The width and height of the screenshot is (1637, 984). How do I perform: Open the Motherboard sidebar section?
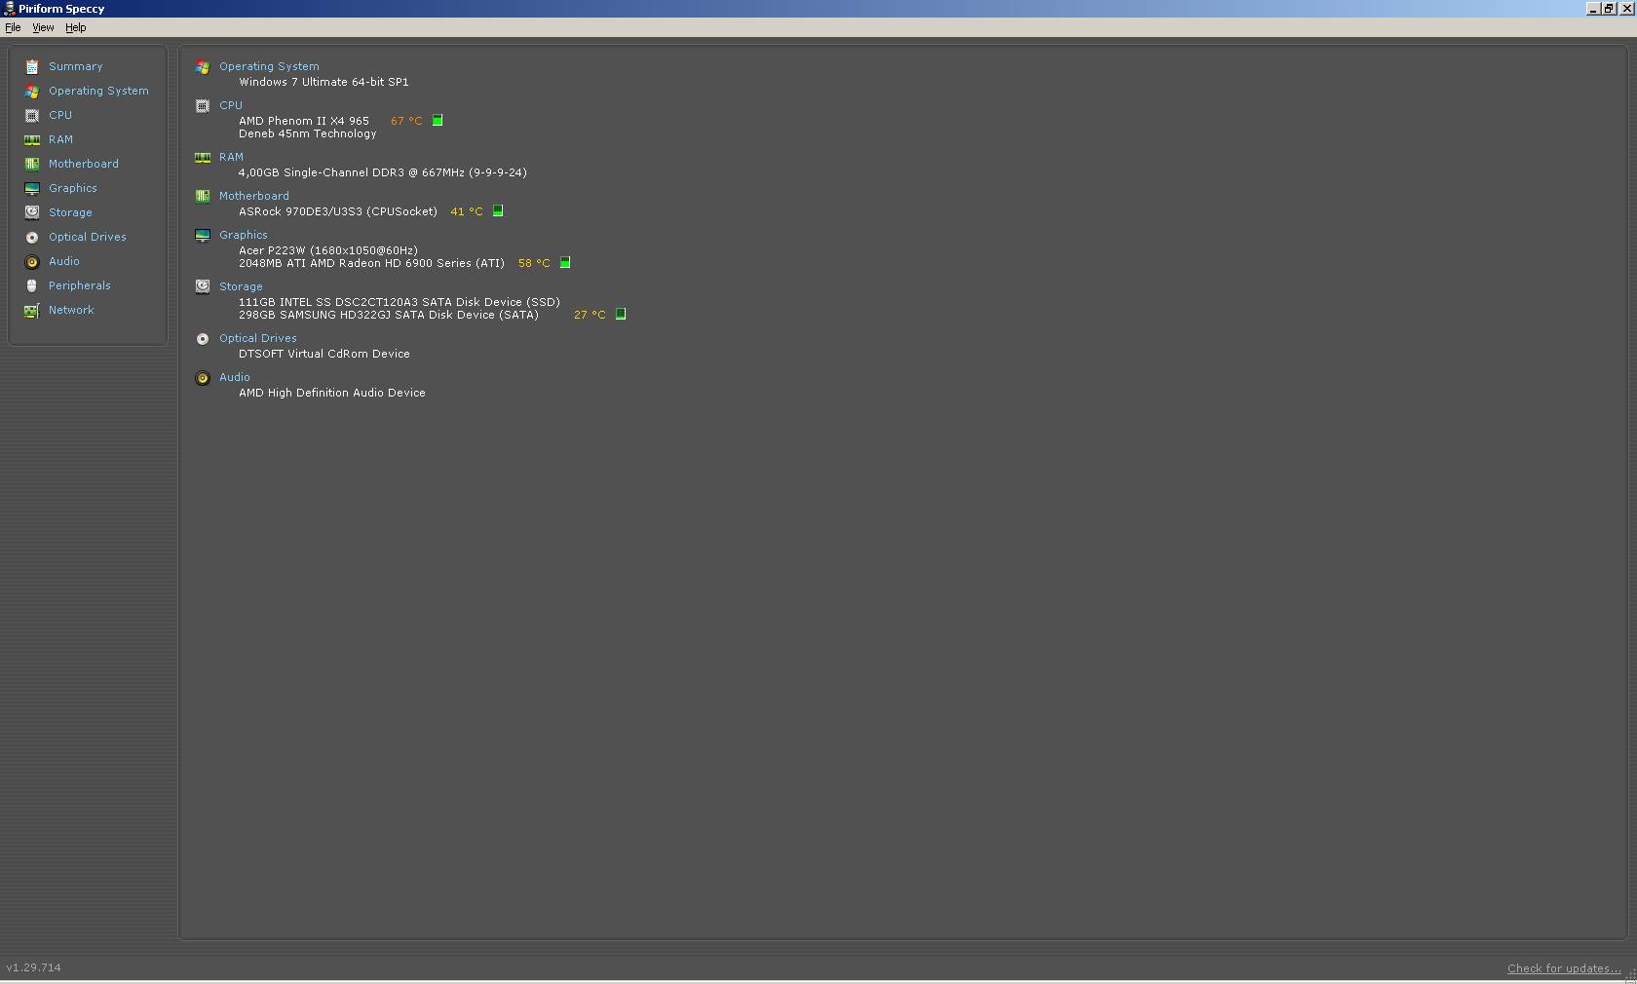coord(84,165)
